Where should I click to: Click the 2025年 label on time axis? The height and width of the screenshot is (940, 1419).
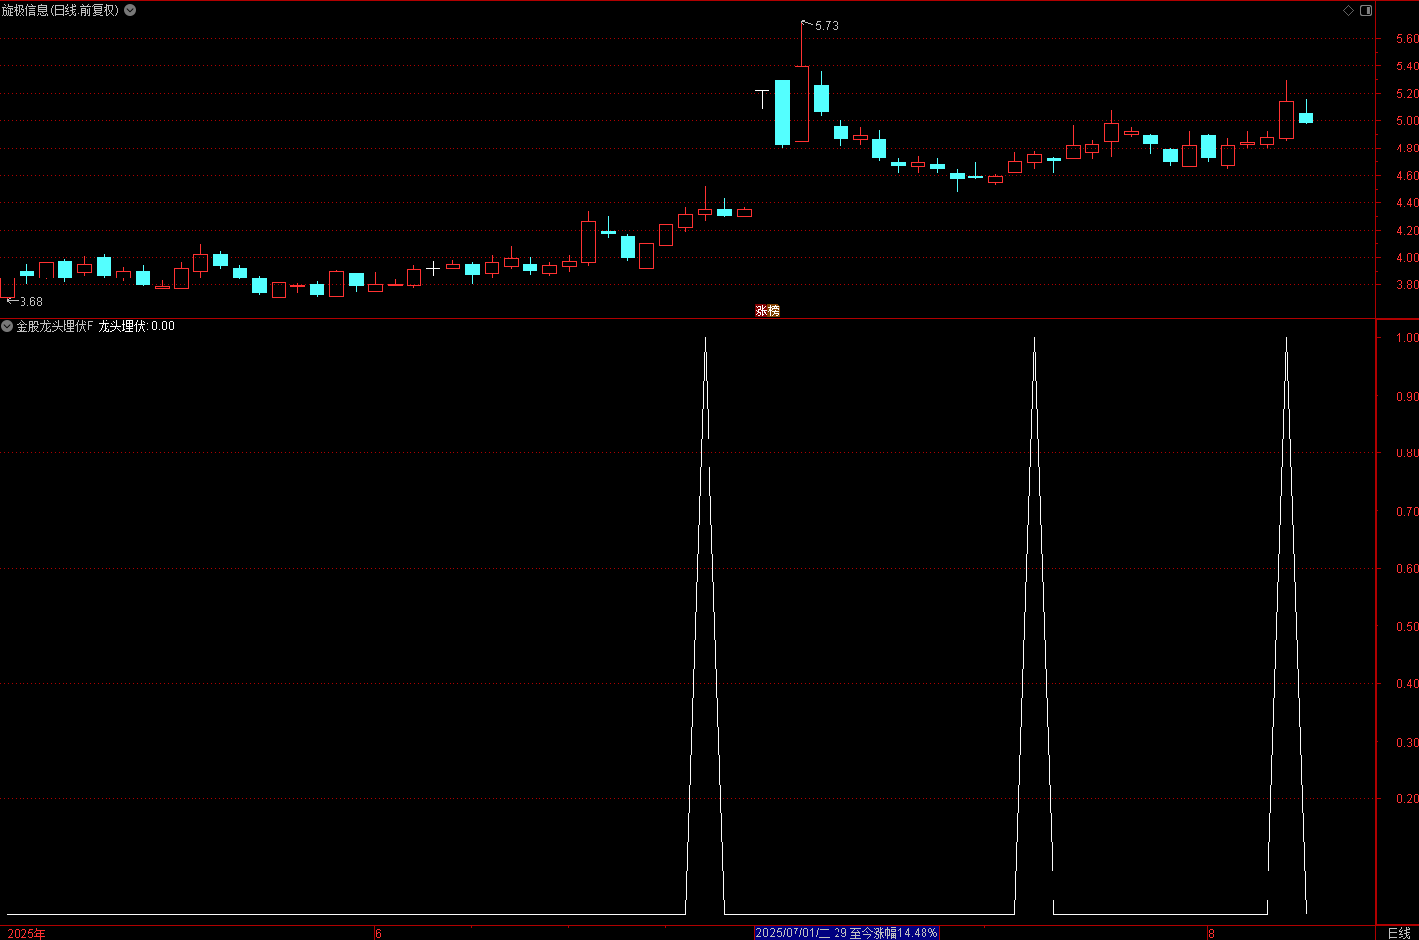click(26, 933)
